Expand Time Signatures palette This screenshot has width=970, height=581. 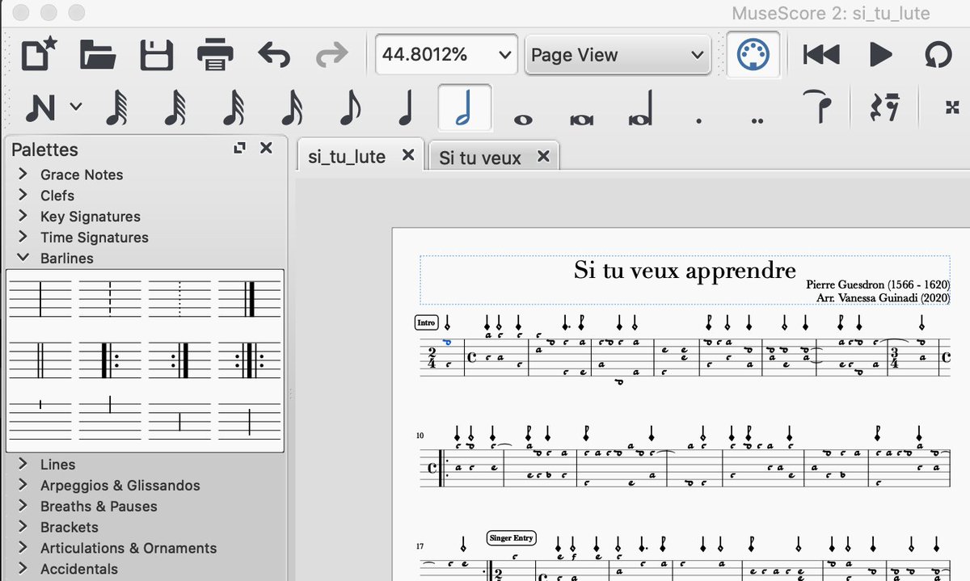click(23, 238)
